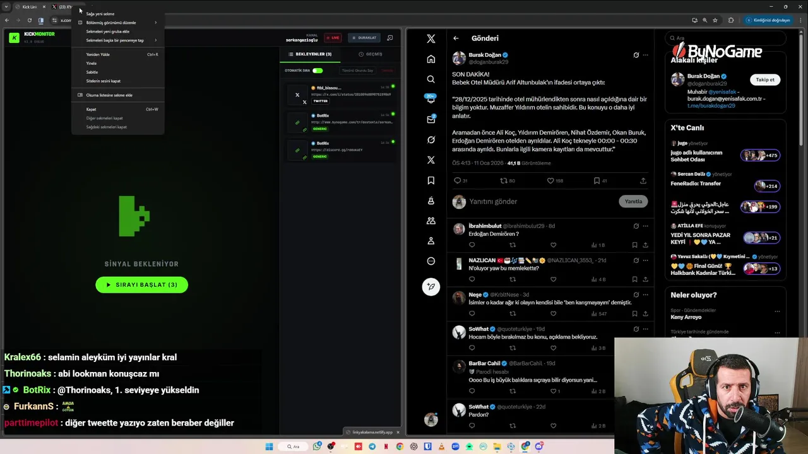This screenshot has width=808, height=454.
Task: Bookmark Burak Doğan's tweet (41)
Action: (600, 181)
